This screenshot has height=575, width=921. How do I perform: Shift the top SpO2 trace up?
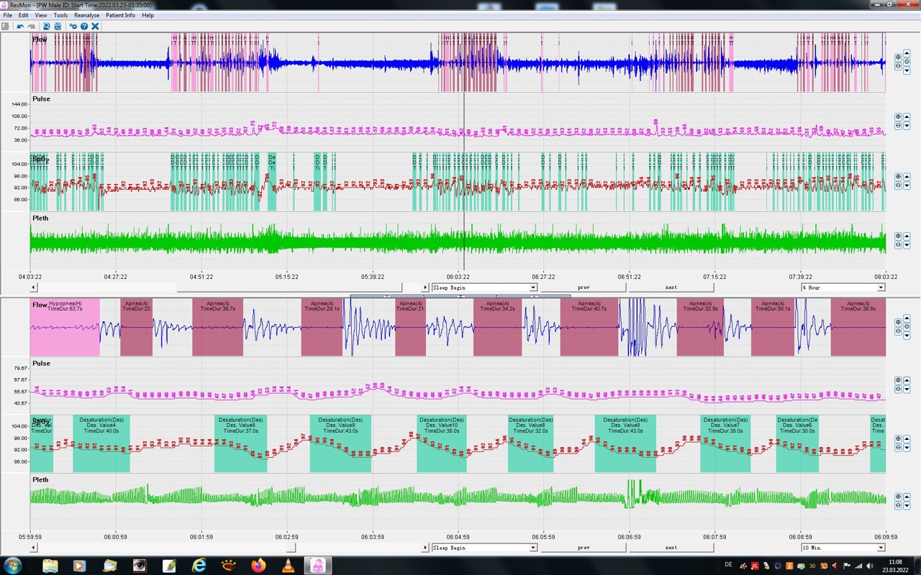[x=907, y=176]
